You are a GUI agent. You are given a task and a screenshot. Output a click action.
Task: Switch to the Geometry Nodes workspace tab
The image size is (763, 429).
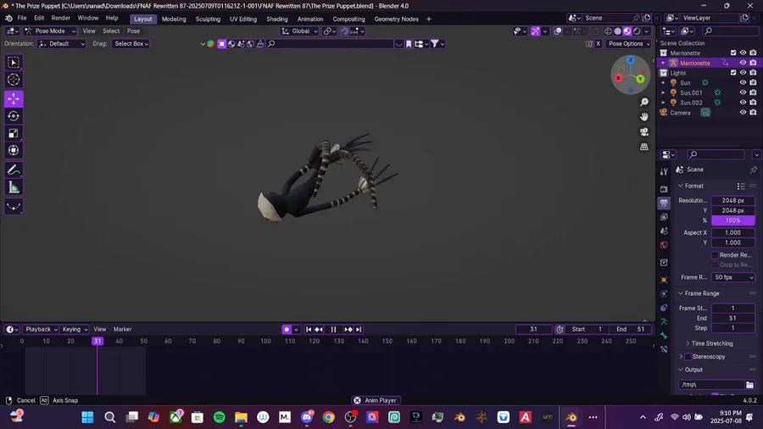[396, 19]
